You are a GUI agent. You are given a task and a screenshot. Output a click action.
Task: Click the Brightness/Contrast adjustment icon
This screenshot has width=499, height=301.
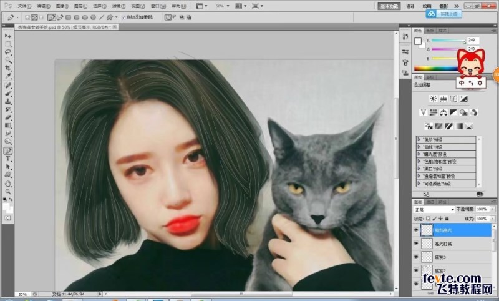[x=432, y=99]
